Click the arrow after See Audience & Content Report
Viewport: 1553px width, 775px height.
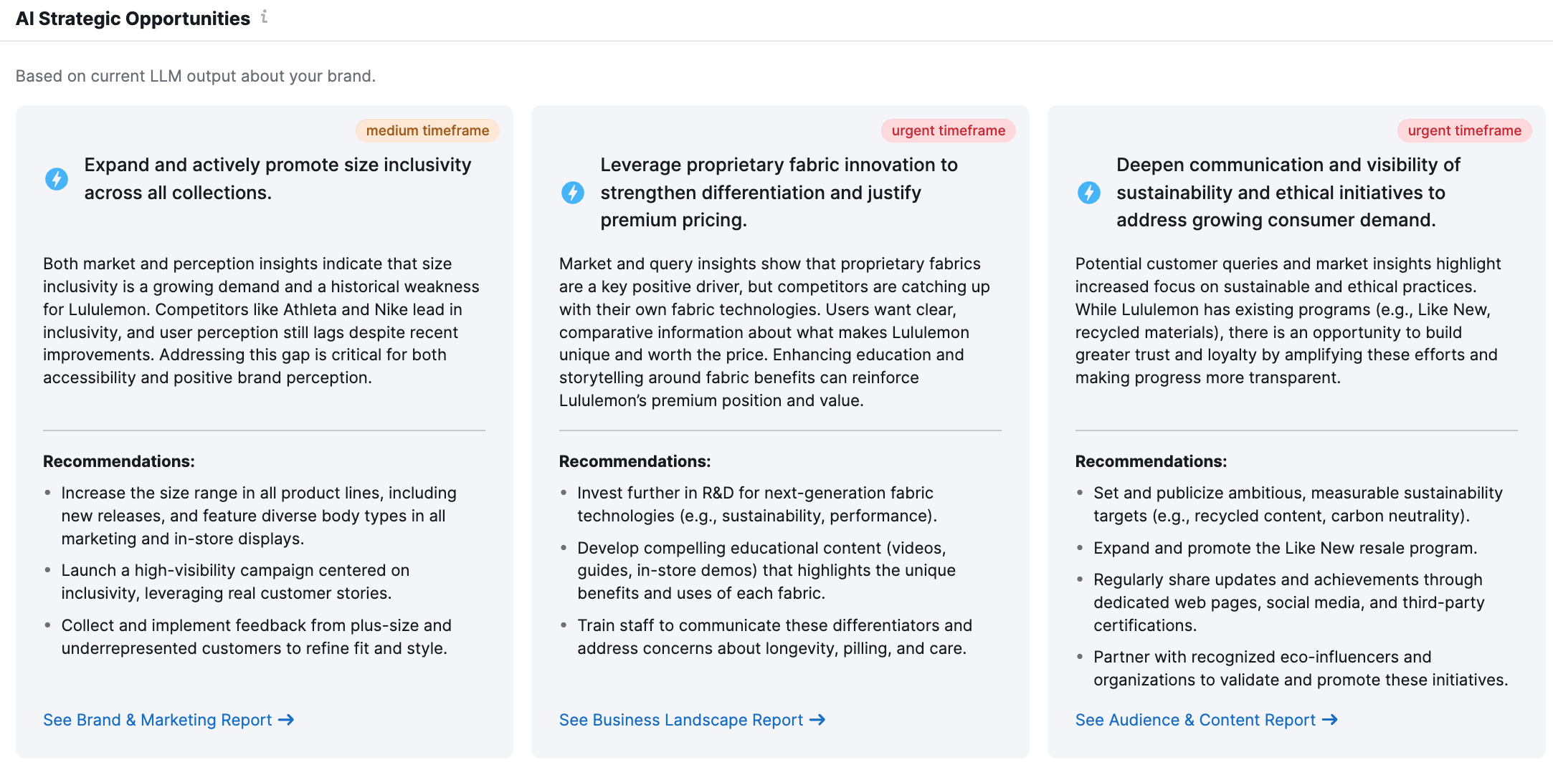[1330, 720]
